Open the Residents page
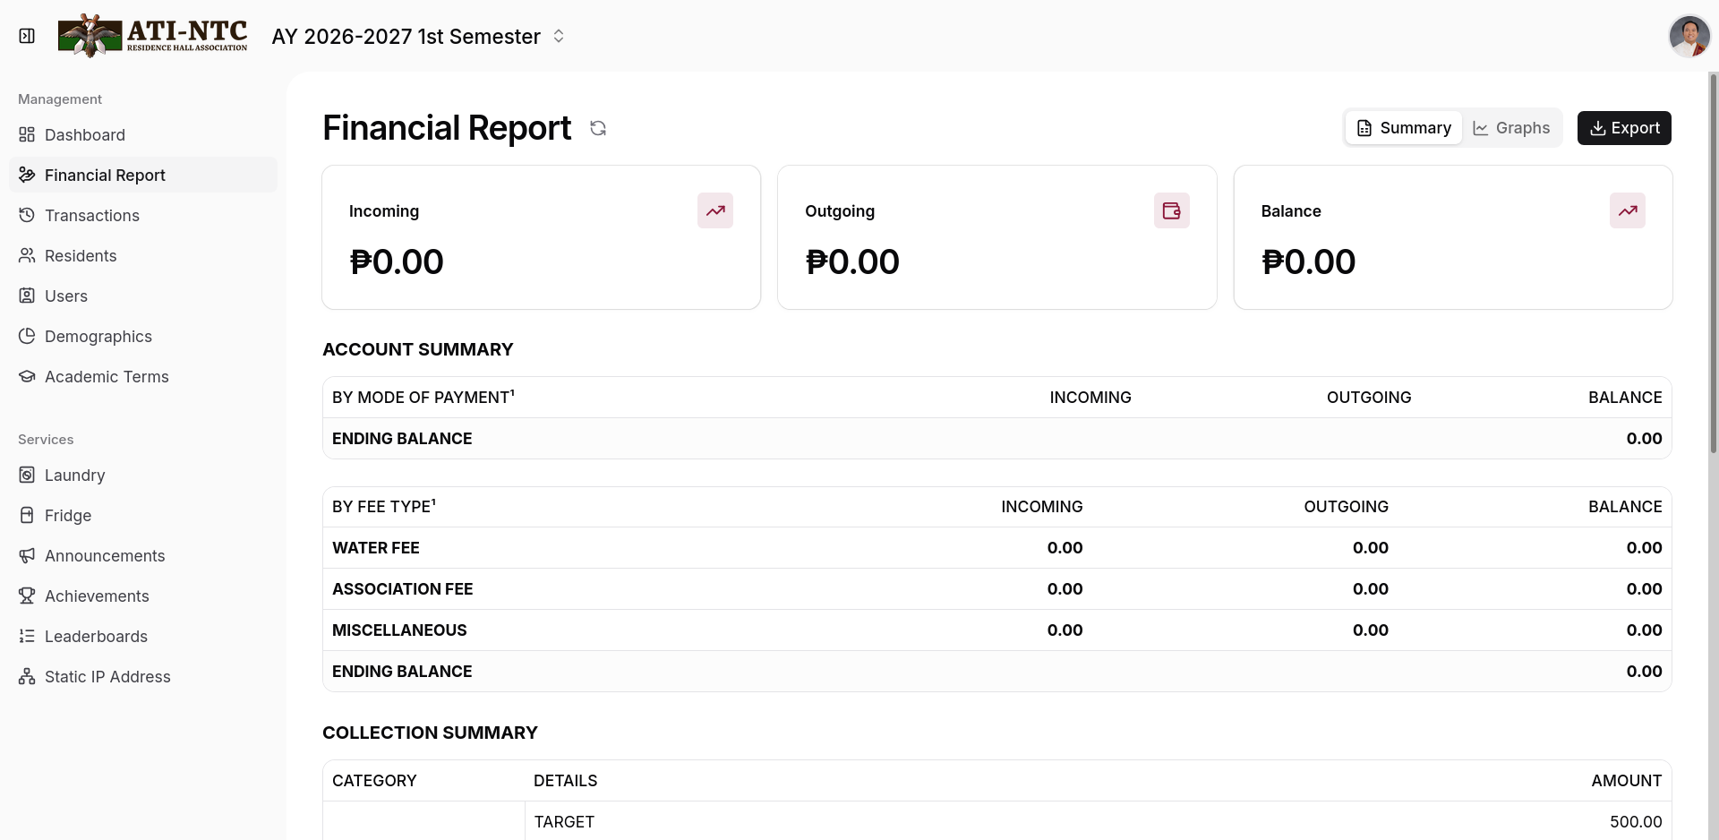The height and width of the screenshot is (840, 1719). pyautogui.click(x=143, y=255)
